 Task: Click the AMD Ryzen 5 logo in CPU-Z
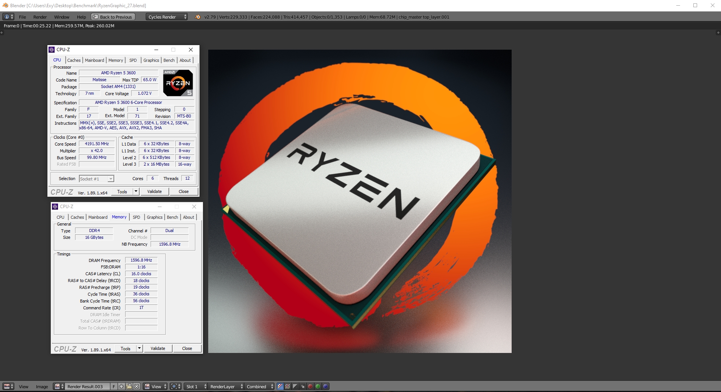coord(178,83)
